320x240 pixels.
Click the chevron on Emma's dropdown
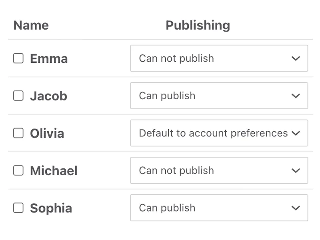click(x=295, y=58)
